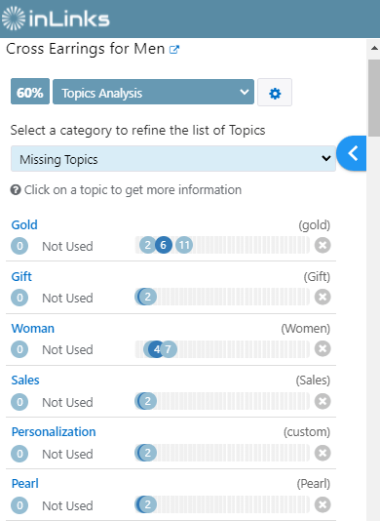Remove the Woman topic with its X icon

323,349
